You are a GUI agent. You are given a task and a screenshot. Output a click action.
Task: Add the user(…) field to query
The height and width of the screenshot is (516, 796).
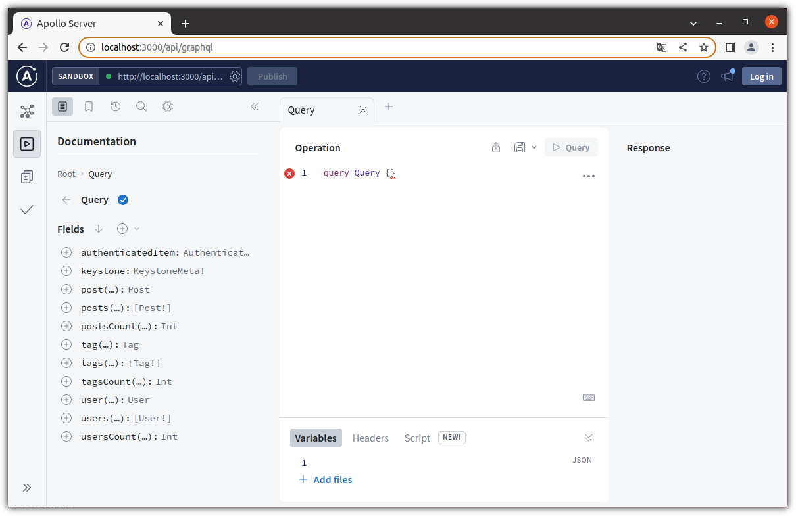[66, 400]
